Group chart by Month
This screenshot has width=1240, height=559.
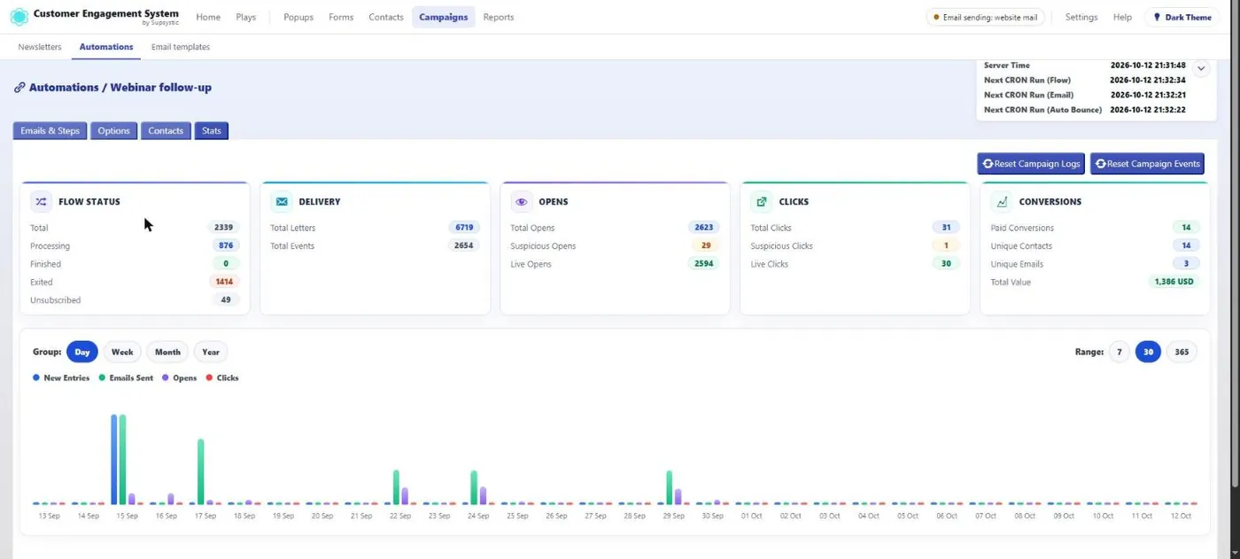coord(167,352)
